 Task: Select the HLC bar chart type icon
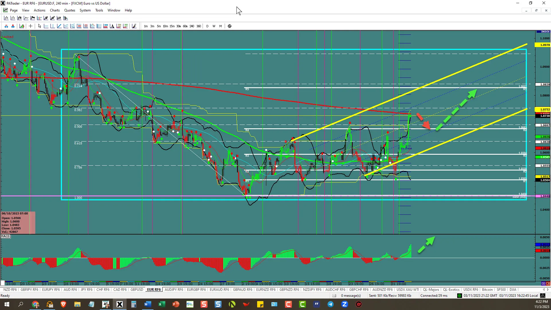[13, 18]
